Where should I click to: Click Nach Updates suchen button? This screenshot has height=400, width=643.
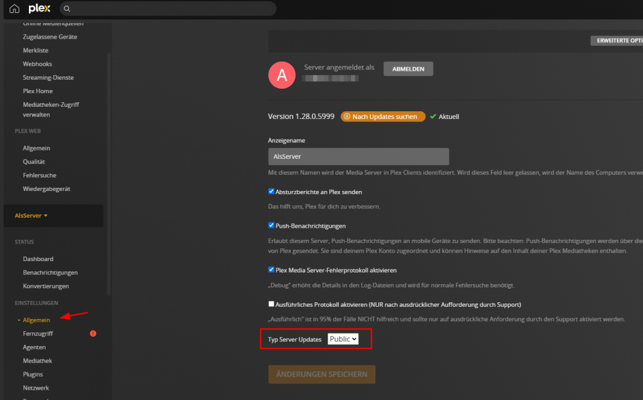383,116
